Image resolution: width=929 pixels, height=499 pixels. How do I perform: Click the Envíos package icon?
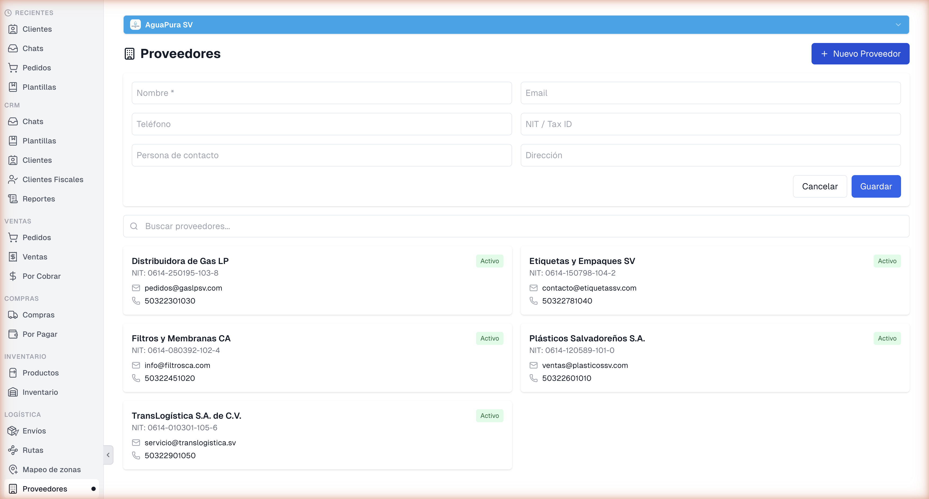(13, 431)
